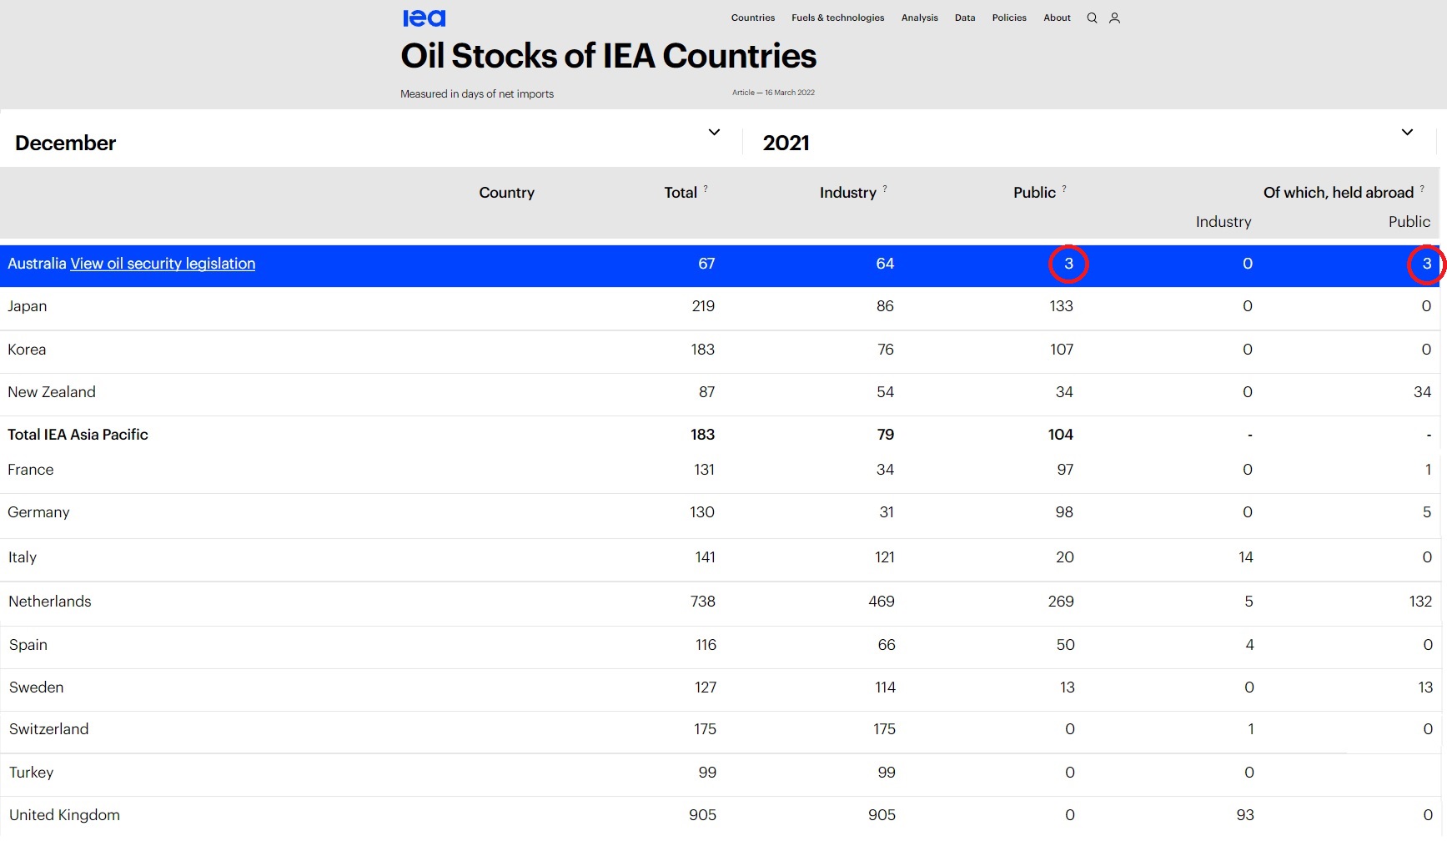The width and height of the screenshot is (1447, 841).
Task: Click the IEA logo
Action: tap(424, 18)
